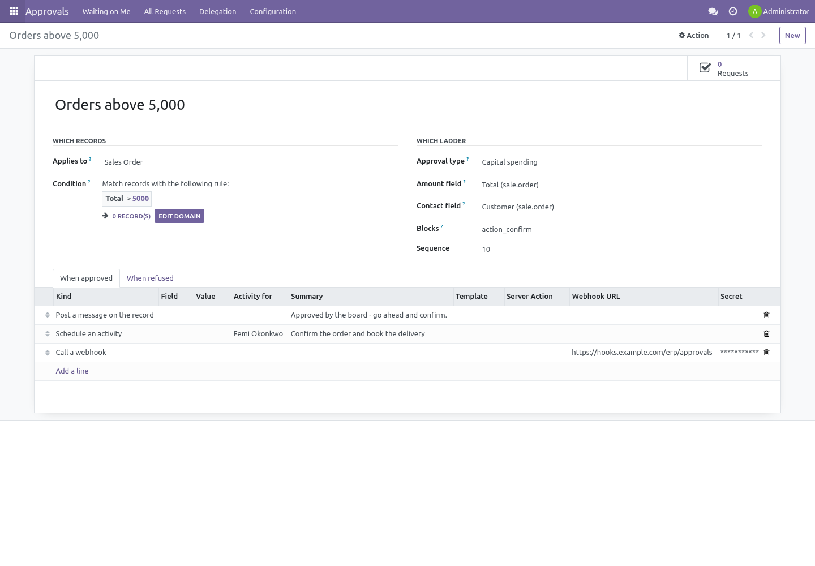Image resolution: width=815 pixels, height=566 pixels.
Task: Open the conversations chat icon
Action: [713, 11]
